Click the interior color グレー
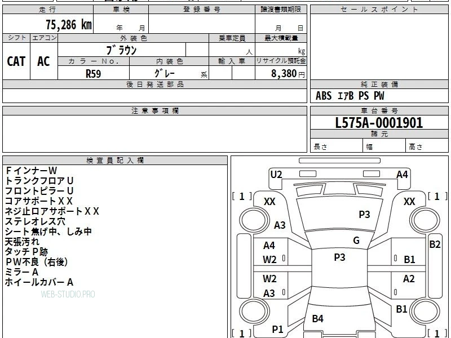The width and height of the screenshot is (451, 338). pyautogui.click(x=165, y=73)
